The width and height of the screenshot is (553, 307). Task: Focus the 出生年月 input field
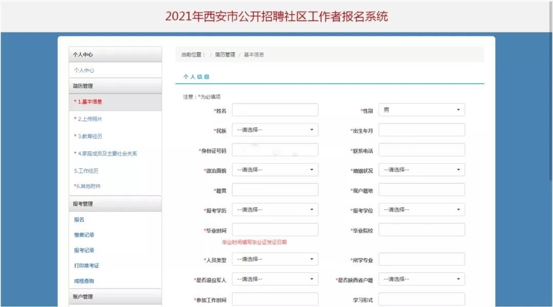pyautogui.click(x=421, y=130)
